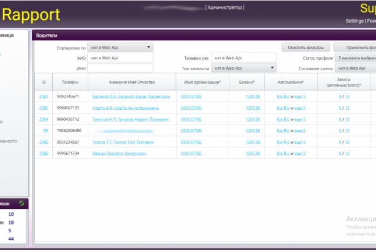Open the Сортировка по dropdown
Viewport: 376px width, 250px height.
[x=120, y=47]
